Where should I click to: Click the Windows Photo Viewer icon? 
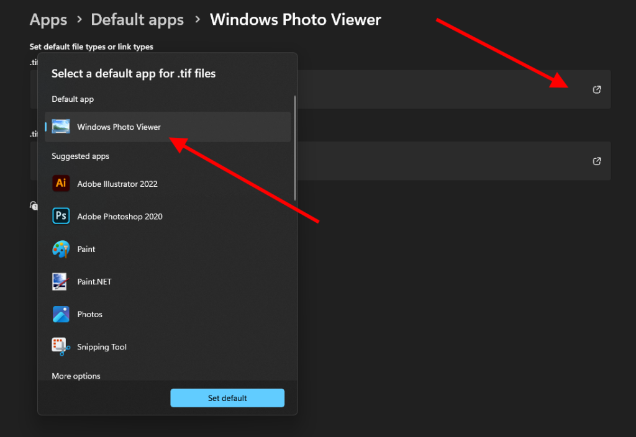(61, 127)
